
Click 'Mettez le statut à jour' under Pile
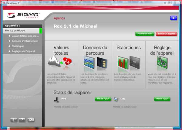click(66, 107)
